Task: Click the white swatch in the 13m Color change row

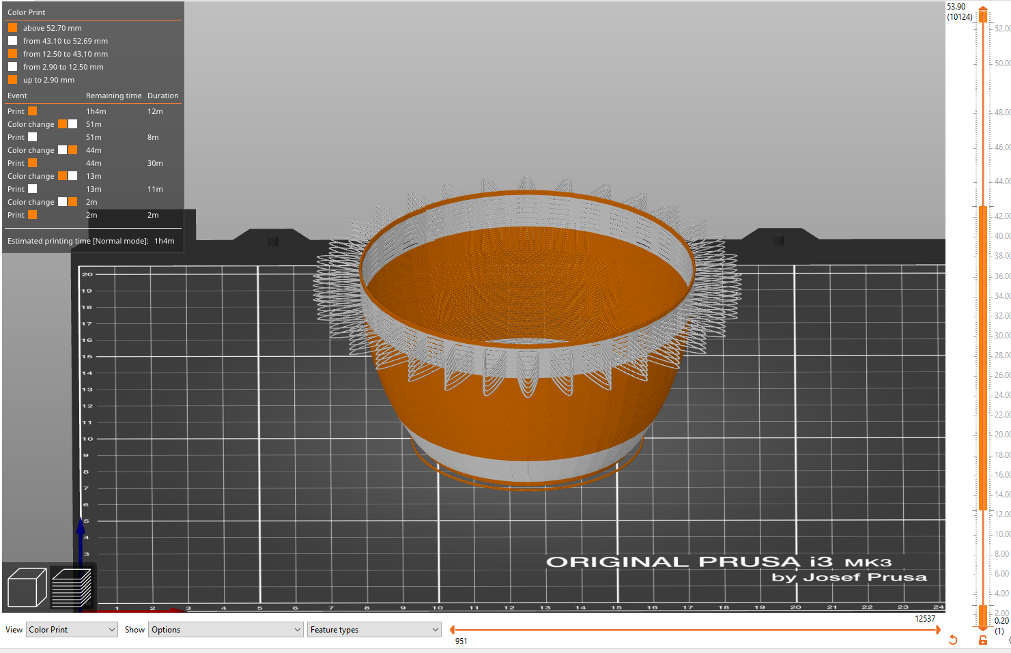Action: [72, 176]
